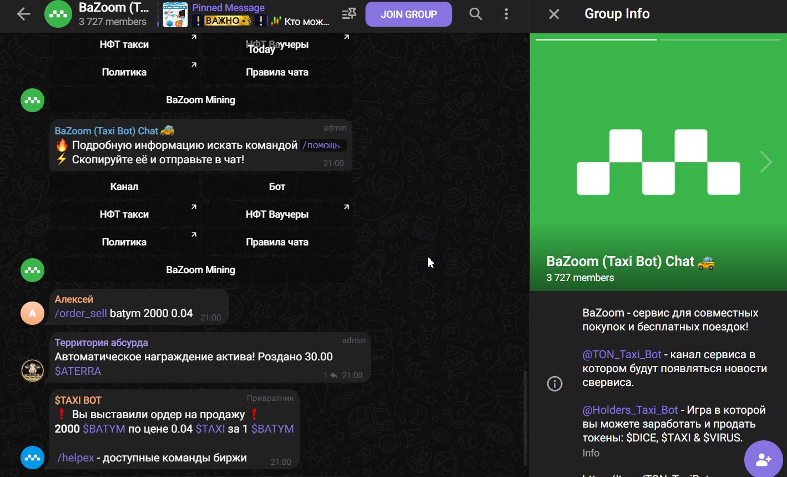Click the Канал inline button

tap(124, 187)
